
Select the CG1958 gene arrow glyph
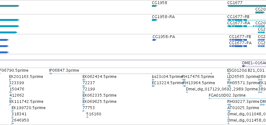coord(154,6)
